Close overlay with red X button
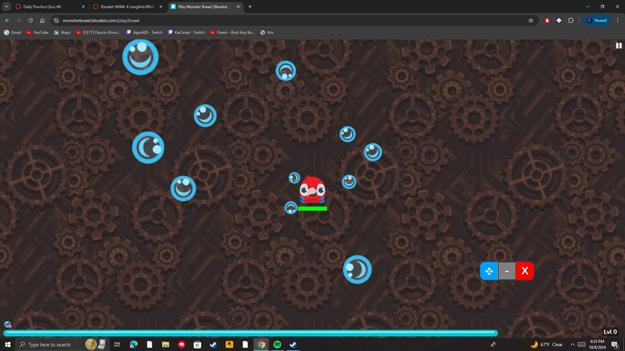This screenshot has width=625, height=351. [x=525, y=271]
